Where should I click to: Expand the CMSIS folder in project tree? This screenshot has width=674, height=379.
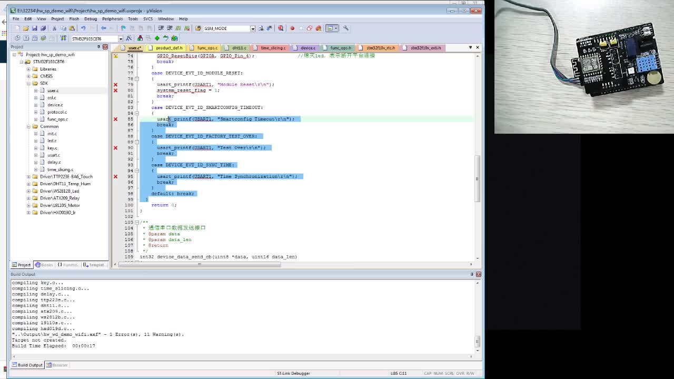pyautogui.click(x=28, y=76)
